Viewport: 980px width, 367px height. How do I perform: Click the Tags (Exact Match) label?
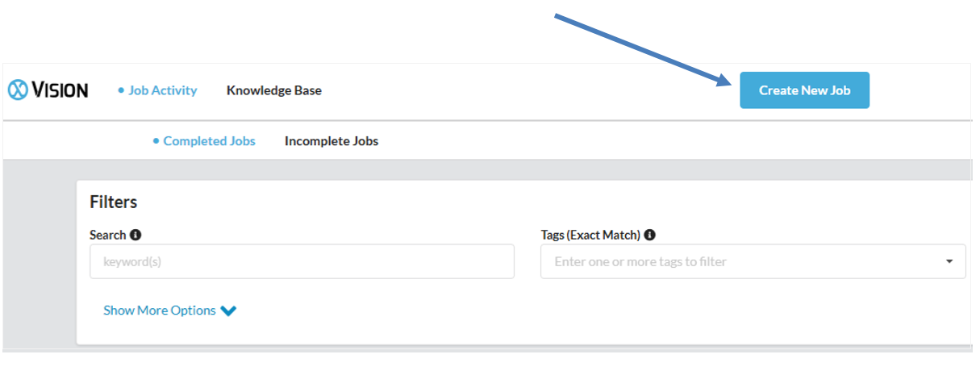point(590,235)
